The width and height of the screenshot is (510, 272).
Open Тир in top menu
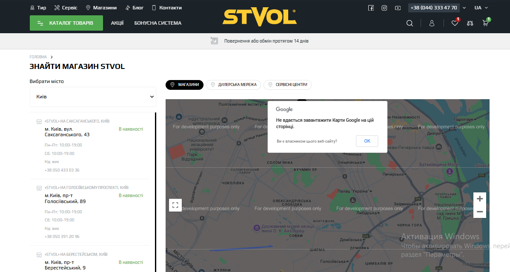38,8
